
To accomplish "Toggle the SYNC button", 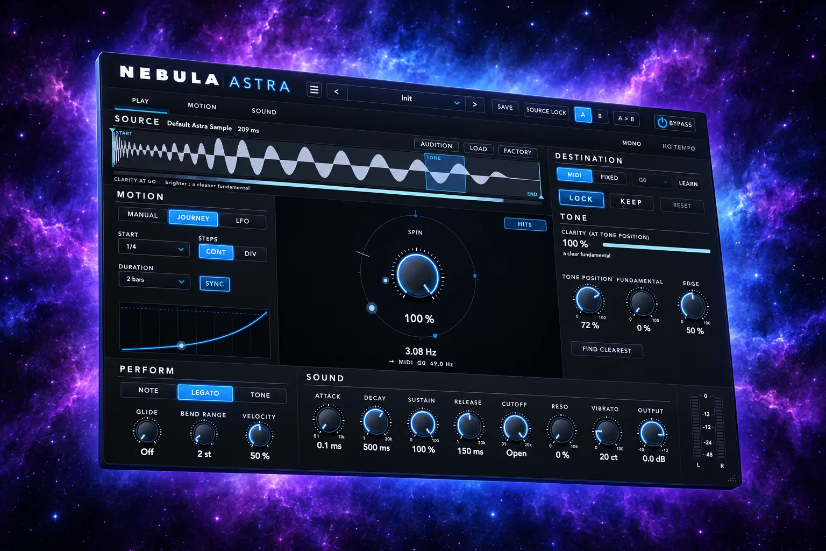I will (215, 284).
